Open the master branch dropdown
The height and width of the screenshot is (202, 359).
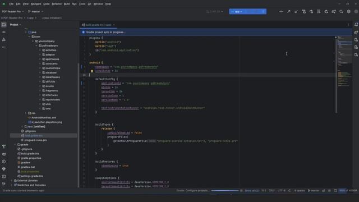tap(35, 11)
